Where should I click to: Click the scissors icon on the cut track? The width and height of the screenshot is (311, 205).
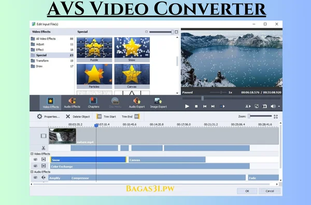(x=44, y=148)
